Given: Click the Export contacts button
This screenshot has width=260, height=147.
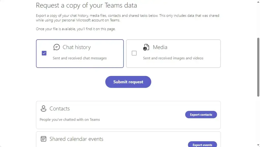Looking at the screenshot, I should (x=201, y=115).
